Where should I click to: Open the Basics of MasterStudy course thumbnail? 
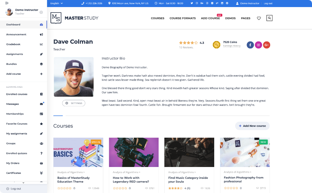pyautogui.click(x=78, y=152)
